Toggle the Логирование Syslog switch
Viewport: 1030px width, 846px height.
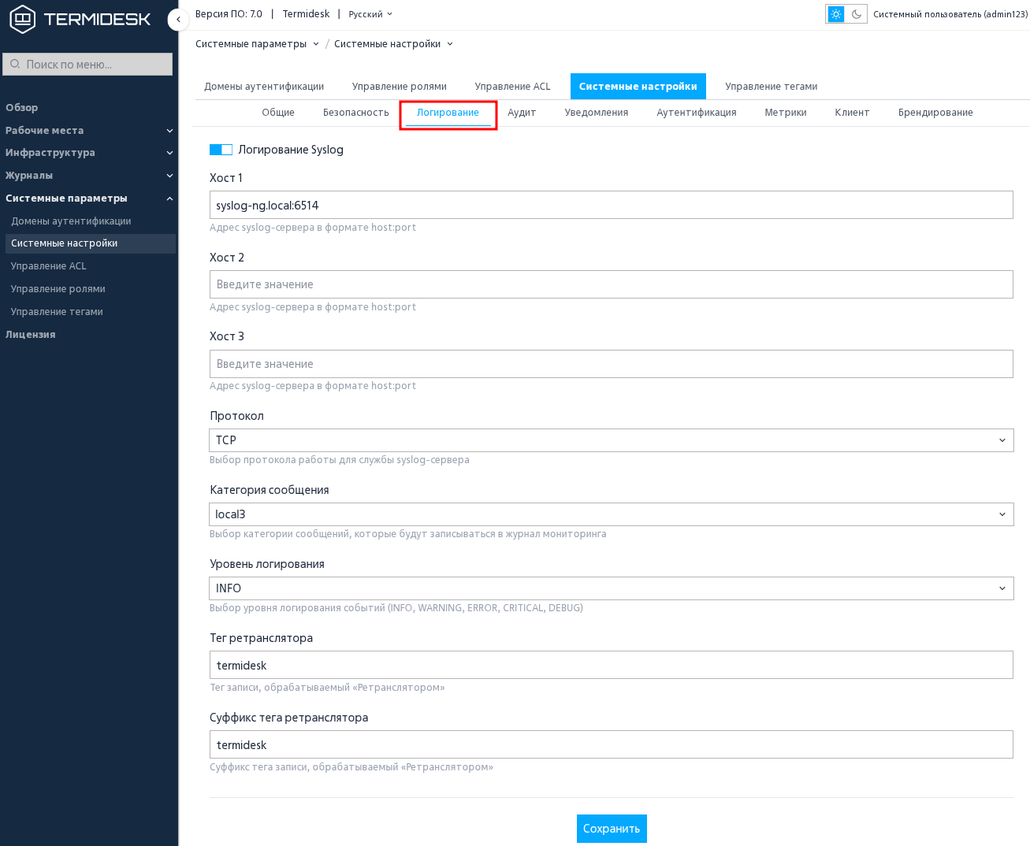(x=221, y=150)
